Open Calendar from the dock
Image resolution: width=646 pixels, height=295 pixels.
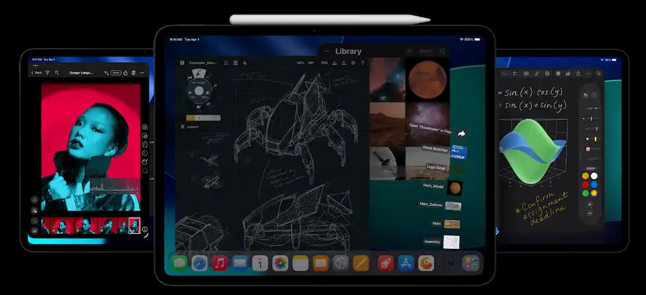pos(260,263)
